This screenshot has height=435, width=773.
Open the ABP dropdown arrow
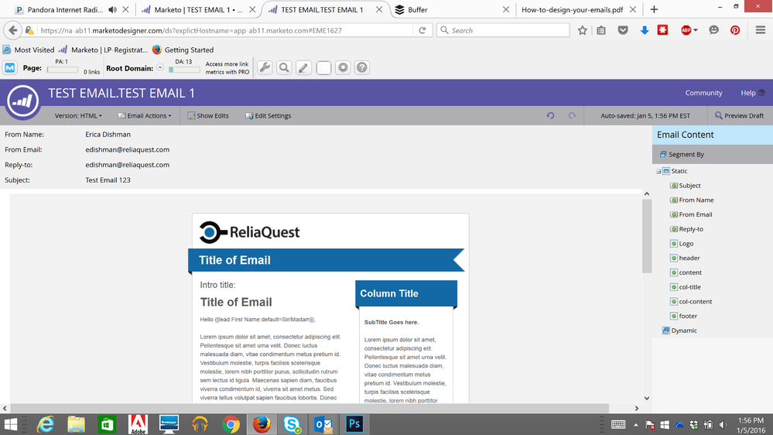[x=696, y=30]
